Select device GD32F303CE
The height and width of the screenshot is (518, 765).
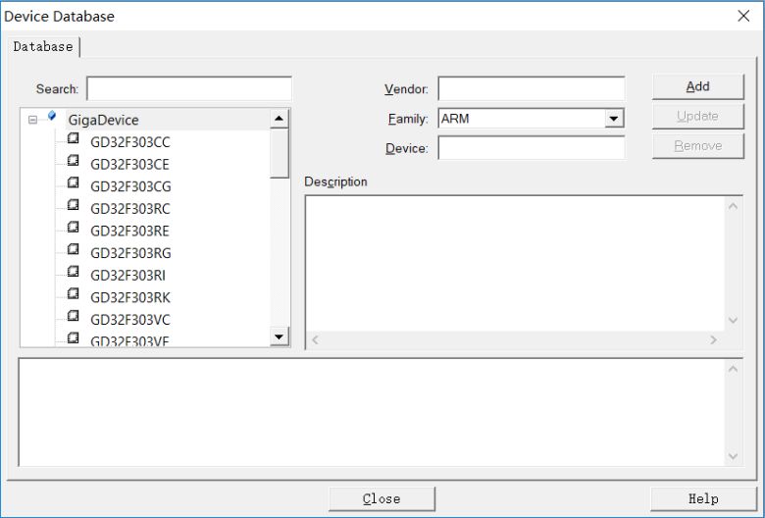(129, 165)
